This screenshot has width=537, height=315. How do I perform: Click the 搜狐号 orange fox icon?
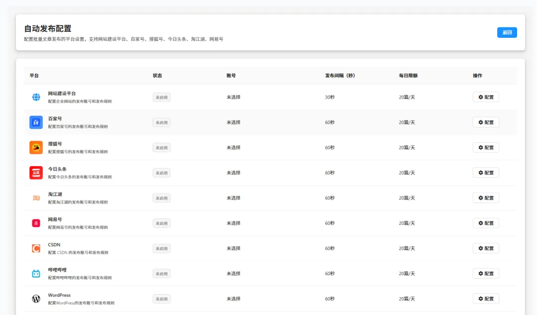pyautogui.click(x=36, y=148)
